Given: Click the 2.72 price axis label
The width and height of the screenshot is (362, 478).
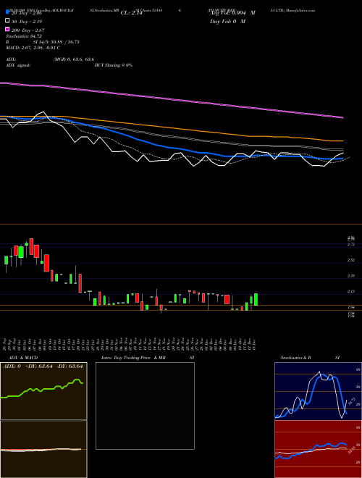Looking at the screenshot, I should pyautogui.click(x=350, y=245).
